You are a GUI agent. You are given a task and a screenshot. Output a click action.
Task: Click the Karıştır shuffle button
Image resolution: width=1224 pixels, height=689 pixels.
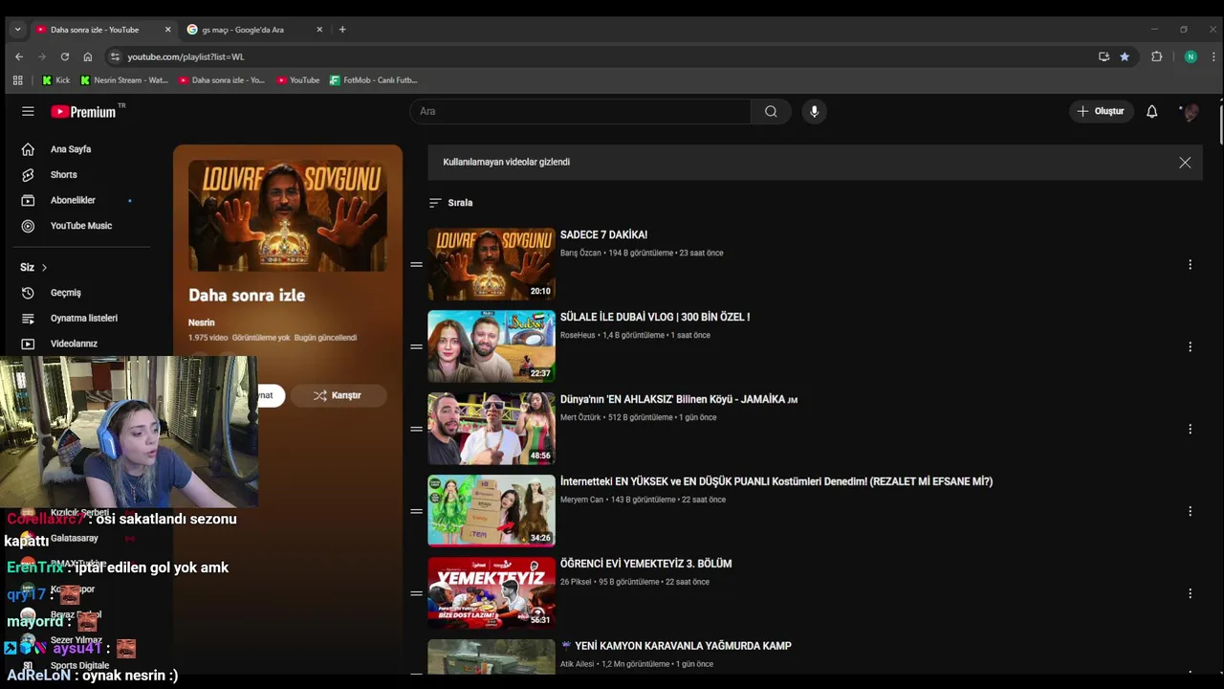(339, 395)
